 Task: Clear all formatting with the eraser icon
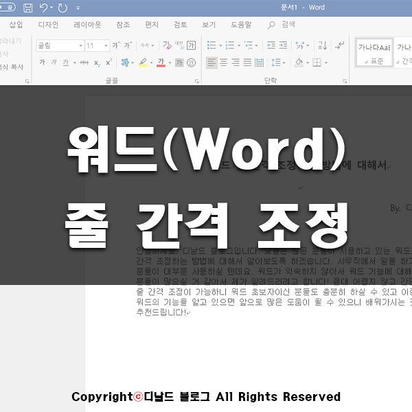tap(167, 45)
